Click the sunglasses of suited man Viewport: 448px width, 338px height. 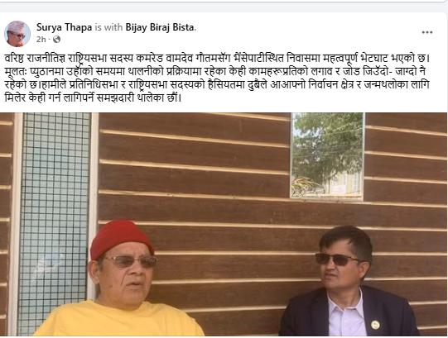click(x=337, y=259)
